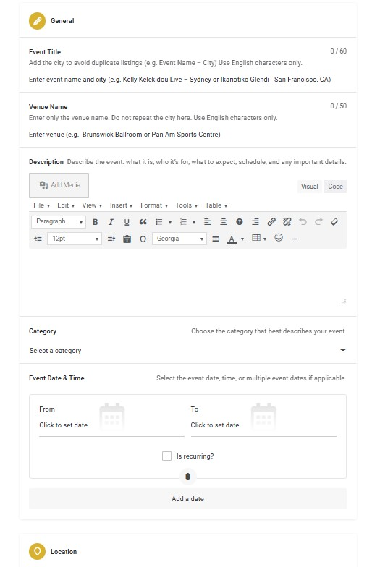Image resolution: width=372 pixels, height=567 pixels.
Task: Align text left
Action: point(207,221)
